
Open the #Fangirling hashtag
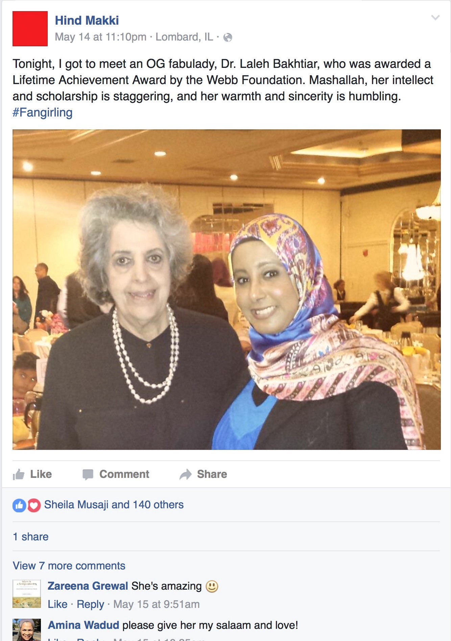tap(43, 112)
